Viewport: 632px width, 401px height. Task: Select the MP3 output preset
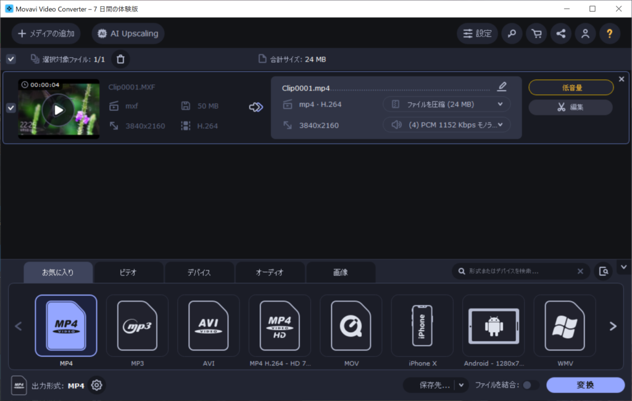137,325
